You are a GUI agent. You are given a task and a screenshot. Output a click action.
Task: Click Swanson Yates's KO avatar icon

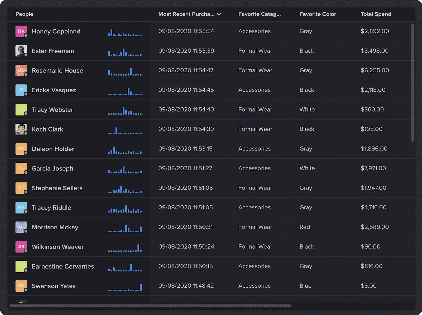[x=21, y=286]
